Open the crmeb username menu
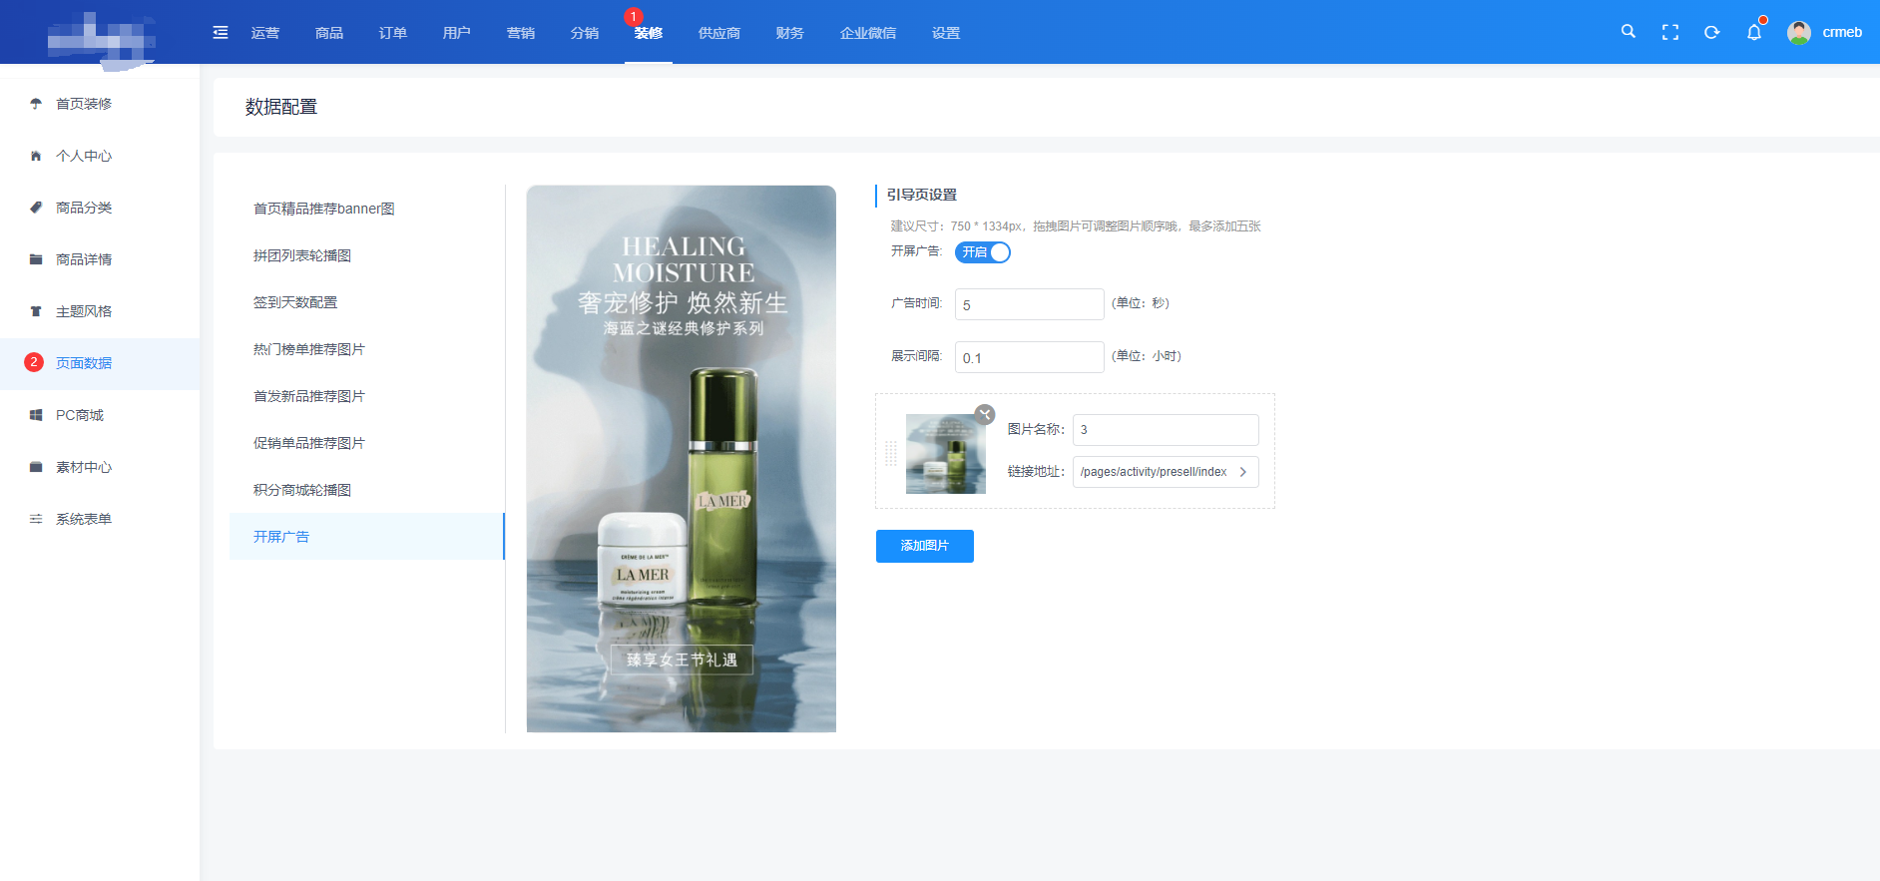 (1842, 32)
